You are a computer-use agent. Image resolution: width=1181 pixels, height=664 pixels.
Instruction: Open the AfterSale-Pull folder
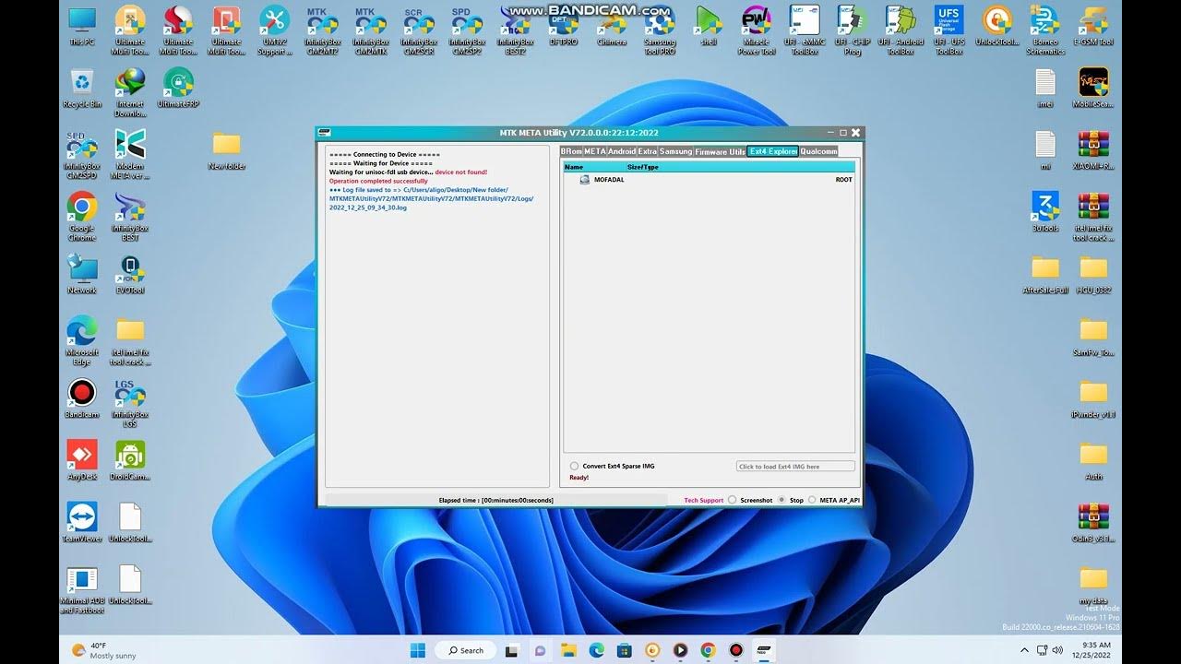coord(1044,274)
